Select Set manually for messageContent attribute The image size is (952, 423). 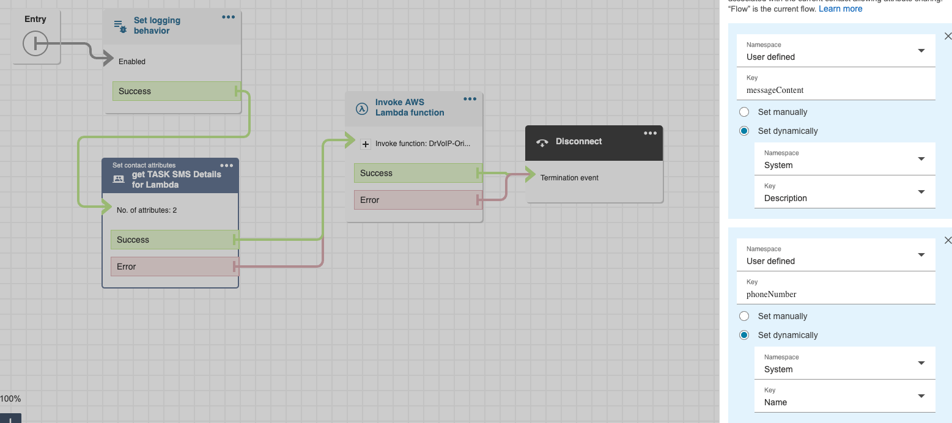(x=744, y=112)
